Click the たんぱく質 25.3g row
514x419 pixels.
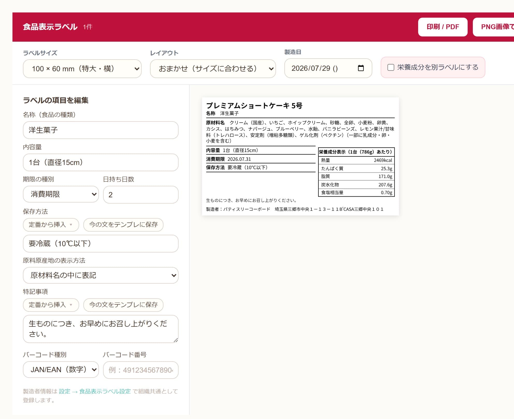tap(356, 168)
